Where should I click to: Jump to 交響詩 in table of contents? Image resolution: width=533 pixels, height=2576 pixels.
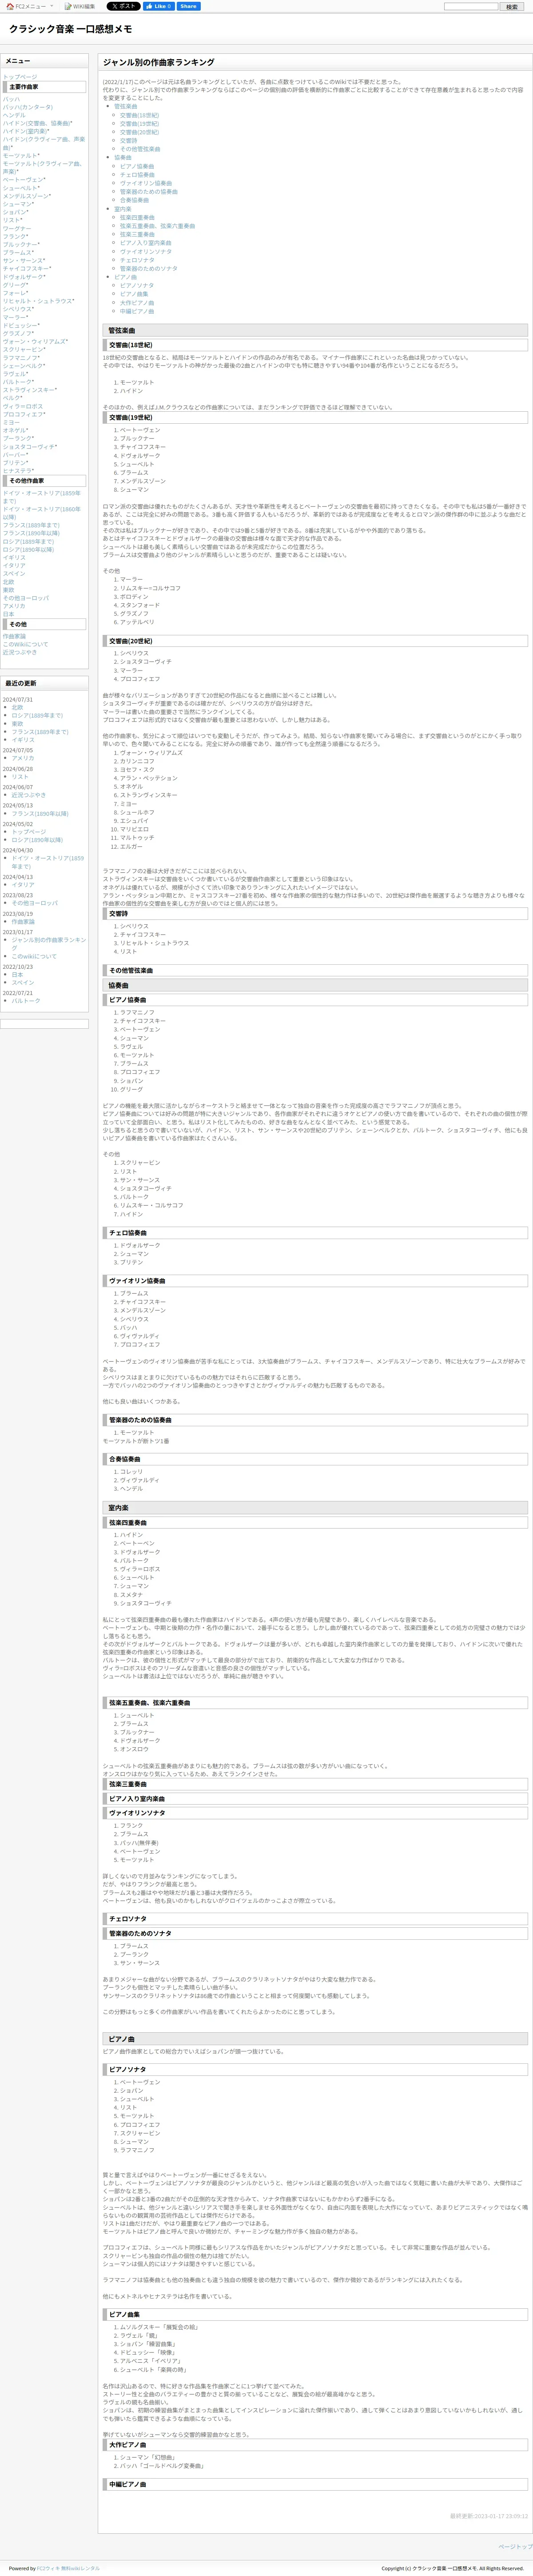129,141
